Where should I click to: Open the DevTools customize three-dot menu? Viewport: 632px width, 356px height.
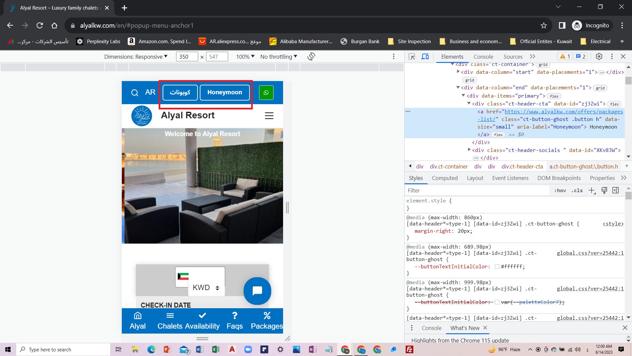click(612, 56)
